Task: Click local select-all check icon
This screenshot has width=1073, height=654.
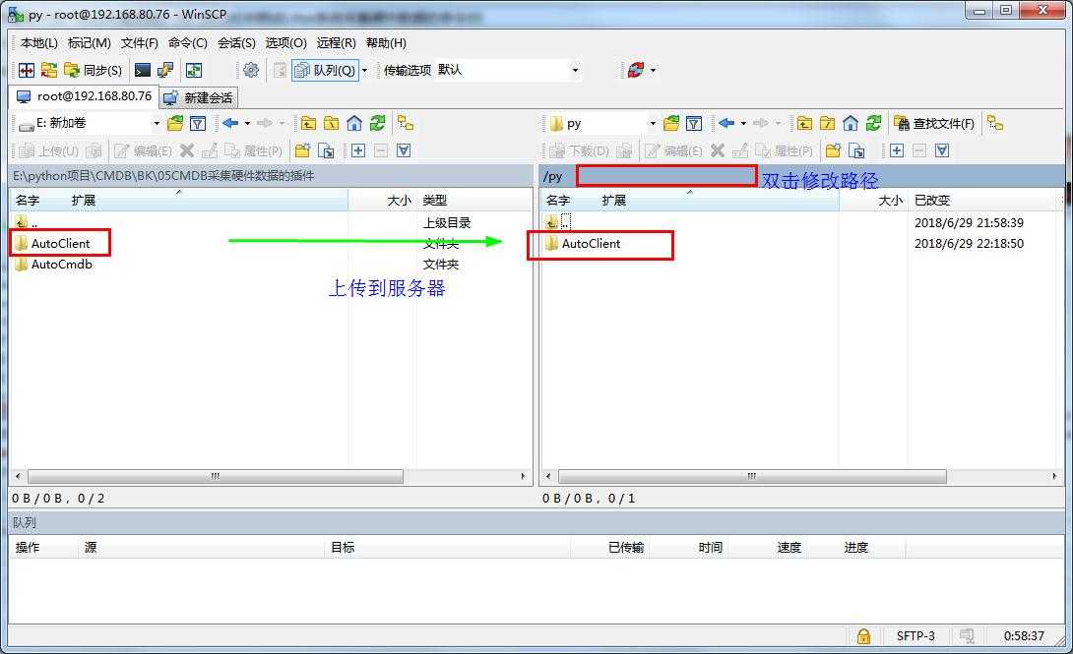Action: [x=404, y=150]
